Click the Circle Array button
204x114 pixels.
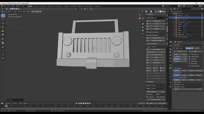156,63
